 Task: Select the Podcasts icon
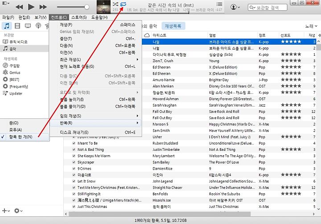coord(38,26)
